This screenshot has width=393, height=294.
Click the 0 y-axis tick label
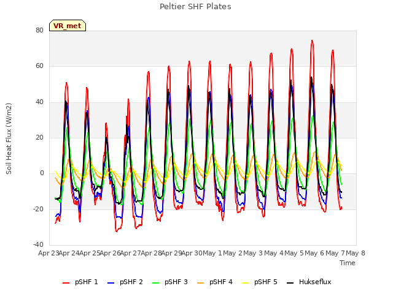(x=42, y=173)
